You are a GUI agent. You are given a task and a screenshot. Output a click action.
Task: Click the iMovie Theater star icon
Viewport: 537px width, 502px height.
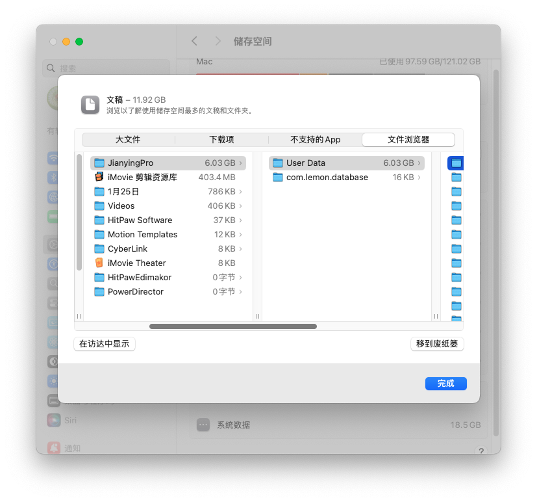coord(99,263)
